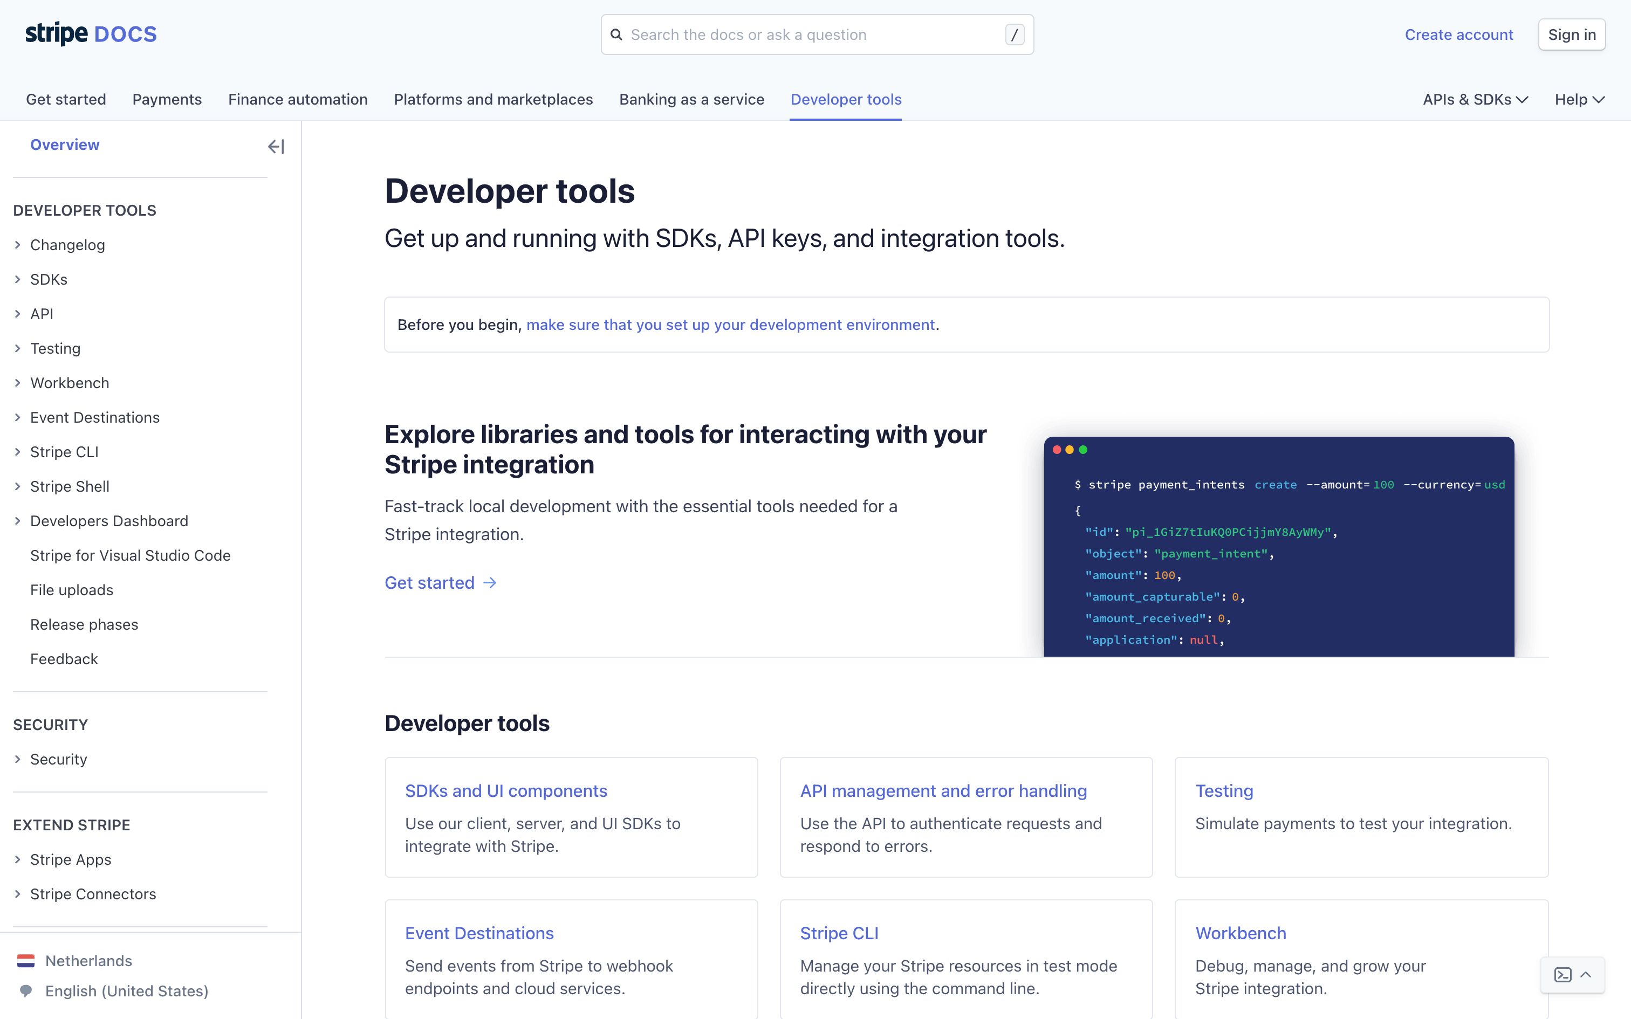This screenshot has height=1019, width=1631.
Task: Expand Stripe CLI in the sidebar
Action: (17, 452)
